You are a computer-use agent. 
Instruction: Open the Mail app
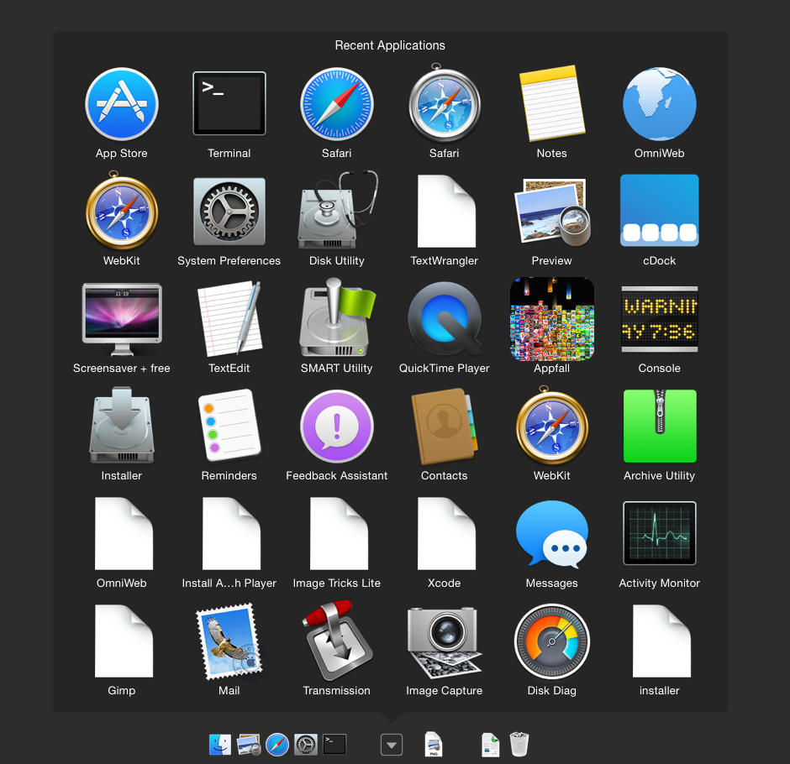coord(229,641)
